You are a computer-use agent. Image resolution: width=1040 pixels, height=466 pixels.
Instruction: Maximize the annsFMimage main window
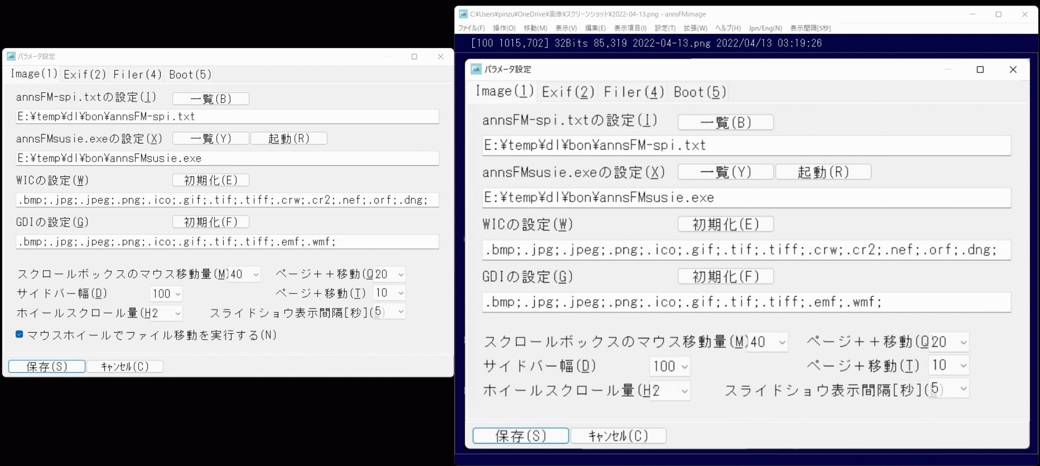998,14
